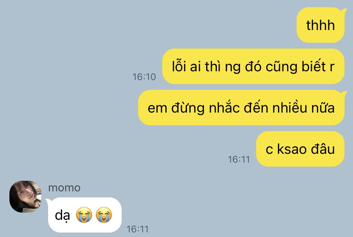
Task: Open momo's profile picture avatar
Action: pyautogui.click(x=25, y=197)
